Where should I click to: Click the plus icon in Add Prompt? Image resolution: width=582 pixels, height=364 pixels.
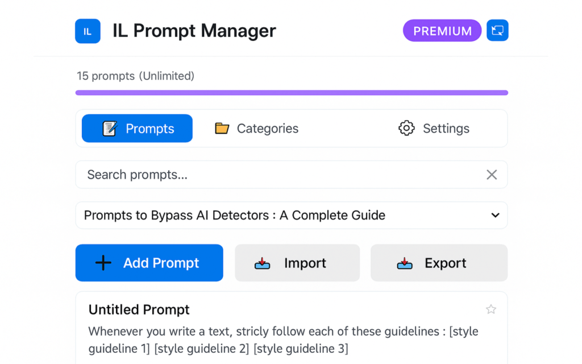coord(103,263)
